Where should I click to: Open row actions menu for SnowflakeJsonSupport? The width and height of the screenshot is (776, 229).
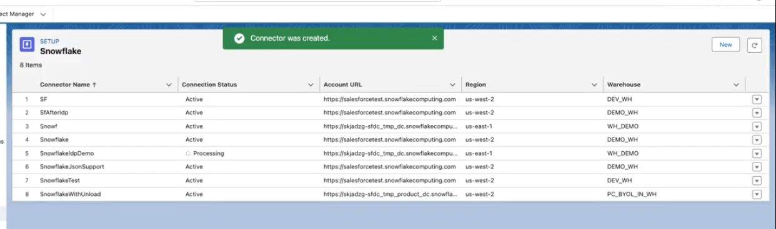pyautogui.click(x=757, y=167)
